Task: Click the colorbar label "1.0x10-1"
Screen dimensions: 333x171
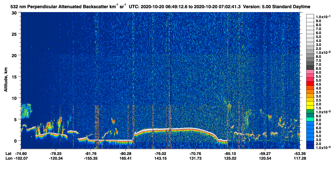Action: click(x=323, y=17)
